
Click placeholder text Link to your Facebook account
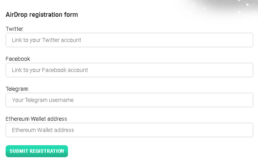(50, 70)
